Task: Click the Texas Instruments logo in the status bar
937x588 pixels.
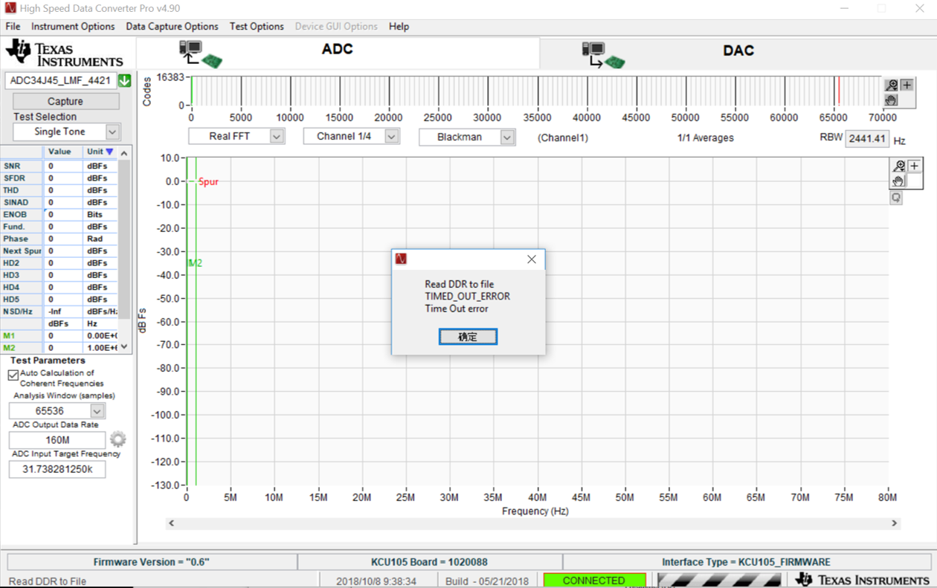Action: [862, 580]
